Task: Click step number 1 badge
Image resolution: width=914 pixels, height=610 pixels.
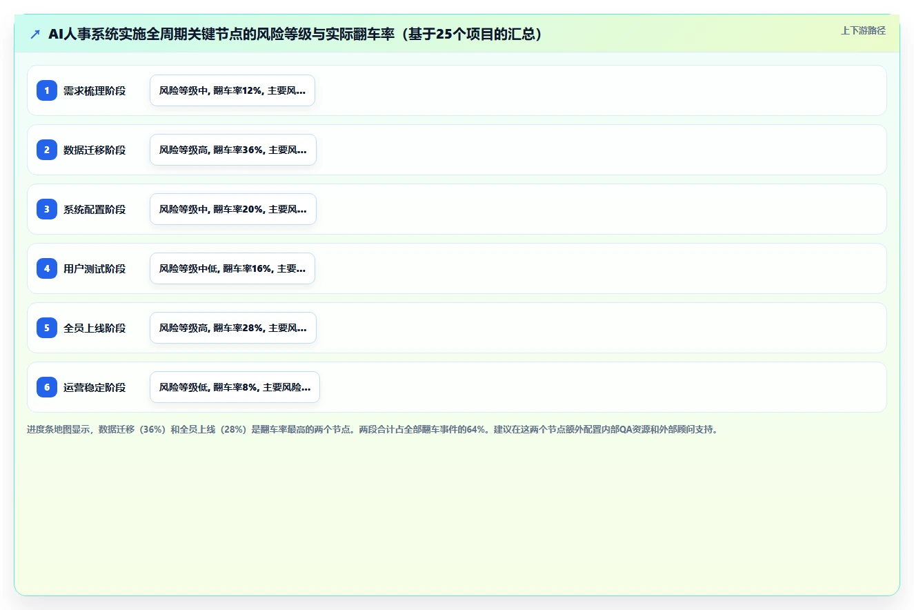Action: pos(47,90)
